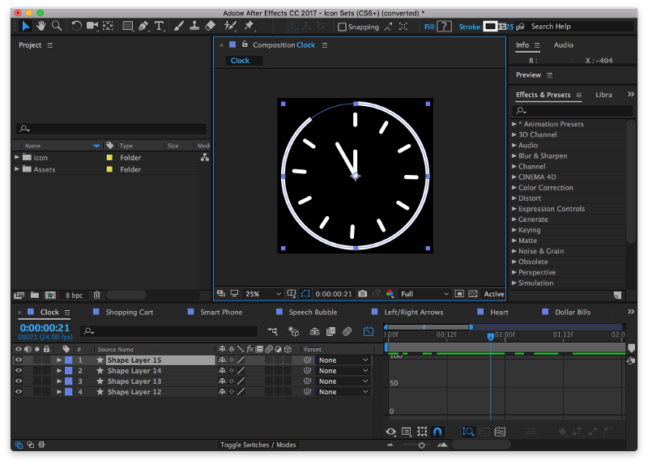Click the Draft 3D icon in timeline
This screenshot has width=648, height=464.
pos(293,331)
